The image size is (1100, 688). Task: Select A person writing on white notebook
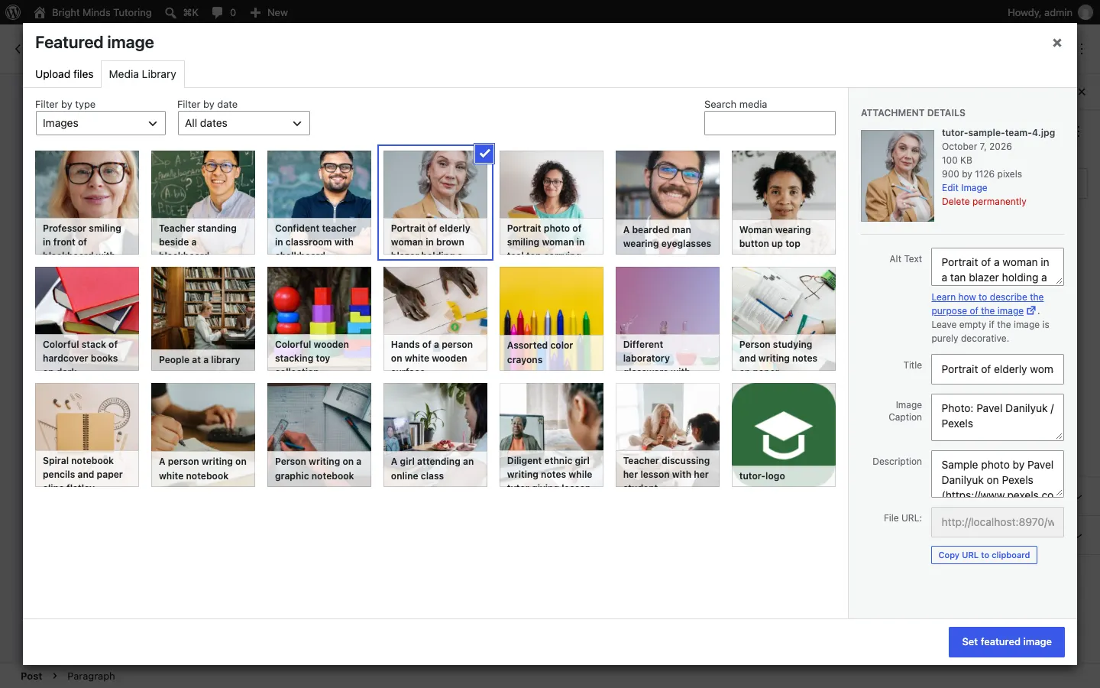[203, 435]
